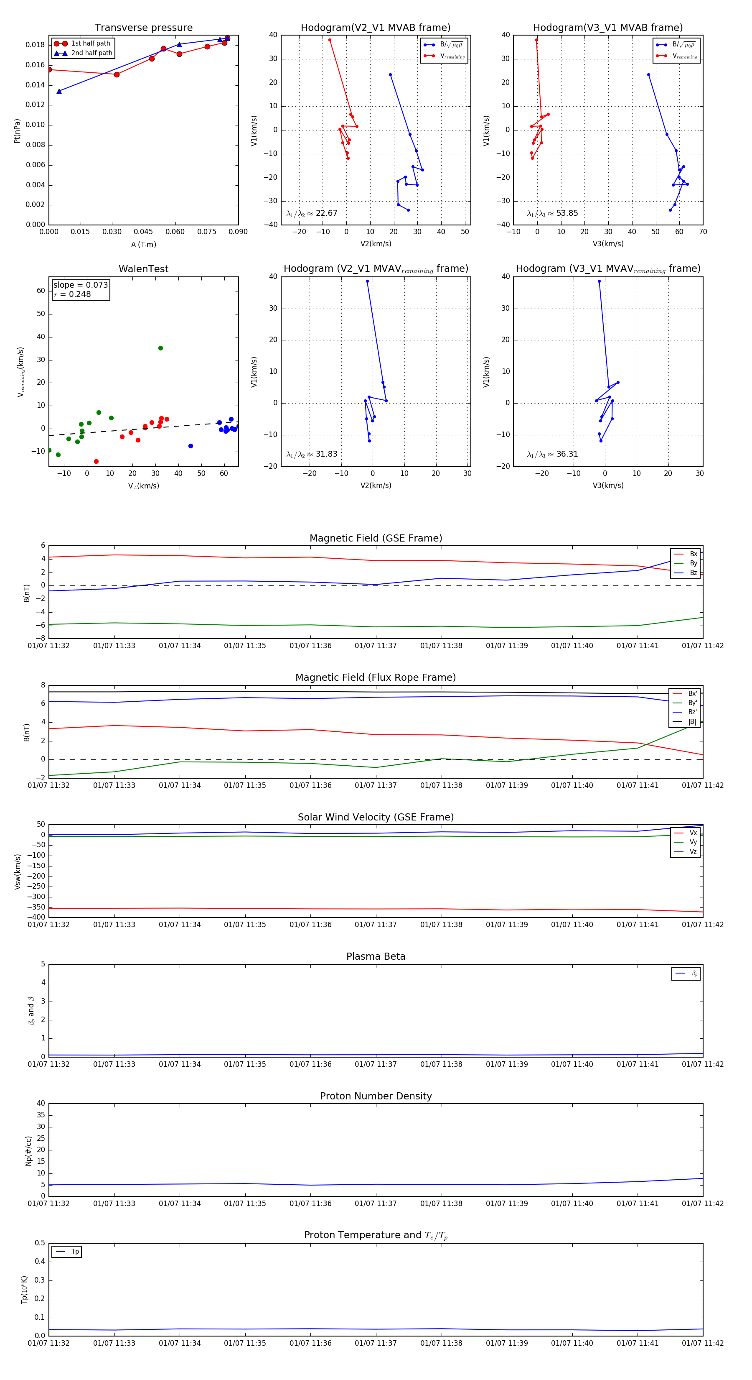Click the '01/07 11:37' tick under Plasma Beta
This screenshot has height=1380, width=752.
(x=376, y=1064)
